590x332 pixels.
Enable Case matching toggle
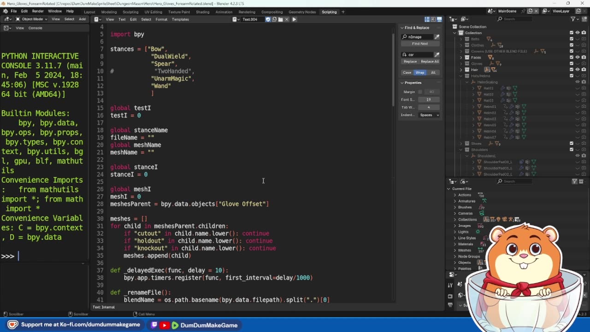pos(407,72)
